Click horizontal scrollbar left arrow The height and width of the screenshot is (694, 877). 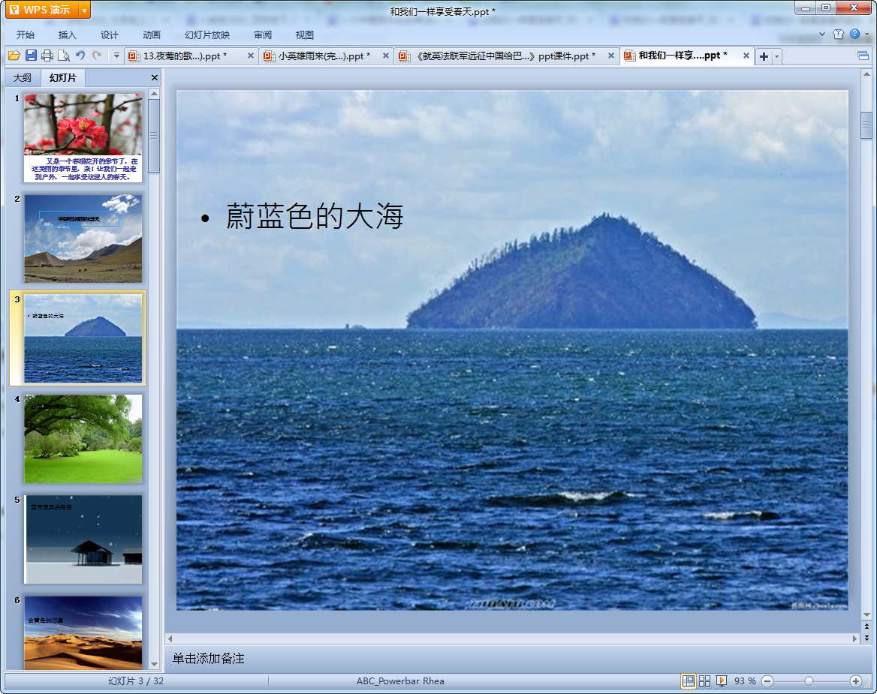click(x=170, y=638)
